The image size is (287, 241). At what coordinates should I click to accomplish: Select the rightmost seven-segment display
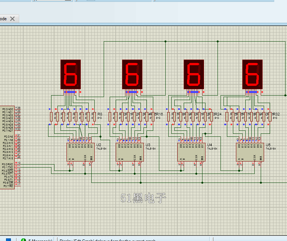coord(252,74)
